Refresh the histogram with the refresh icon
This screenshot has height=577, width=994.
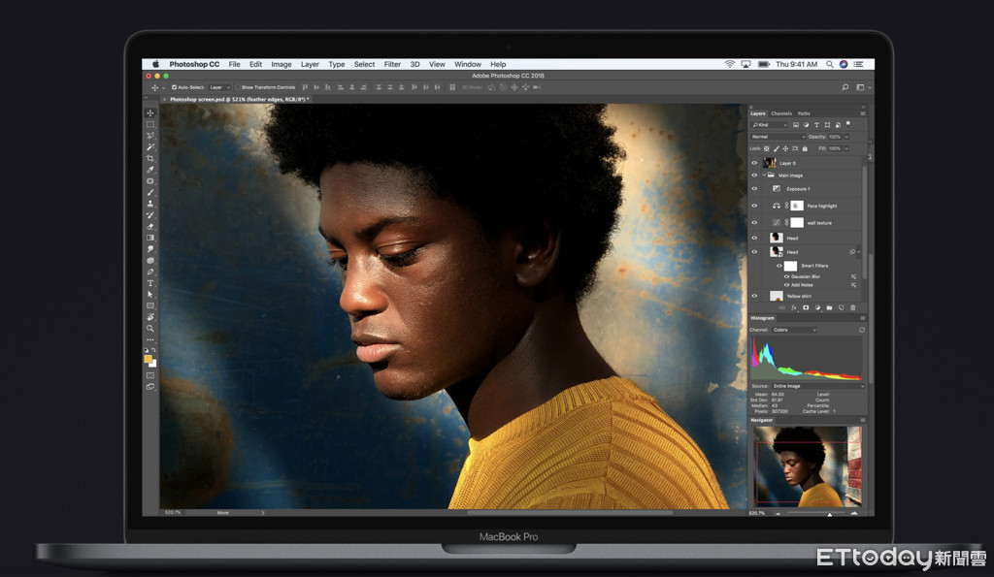point(862,330)
